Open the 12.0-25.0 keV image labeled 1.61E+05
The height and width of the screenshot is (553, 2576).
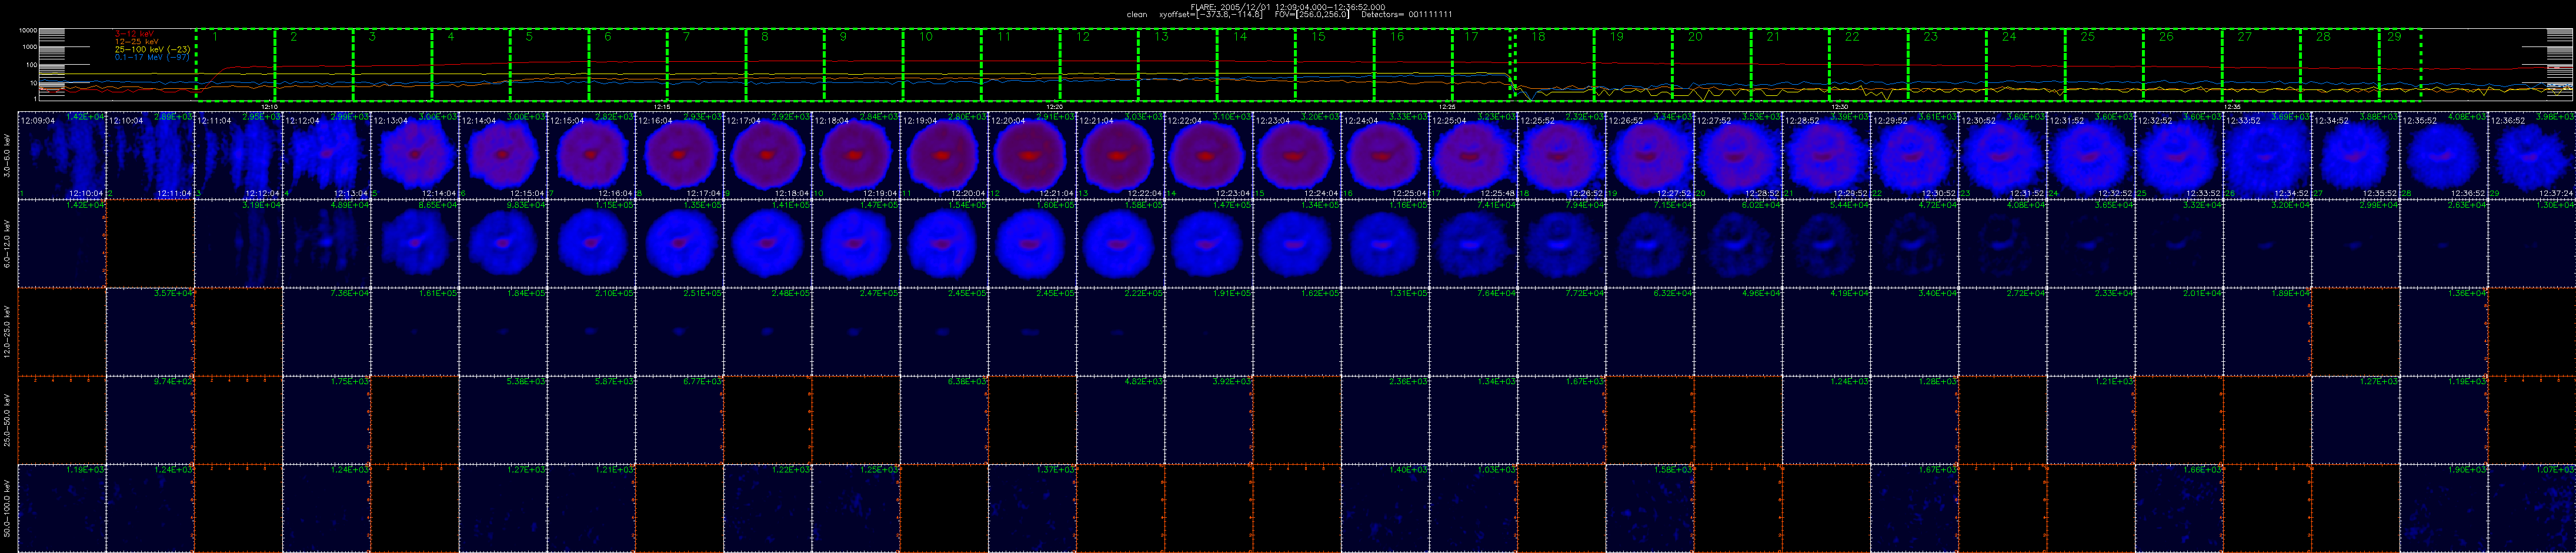pyautogui.click(x=415, y=332)
